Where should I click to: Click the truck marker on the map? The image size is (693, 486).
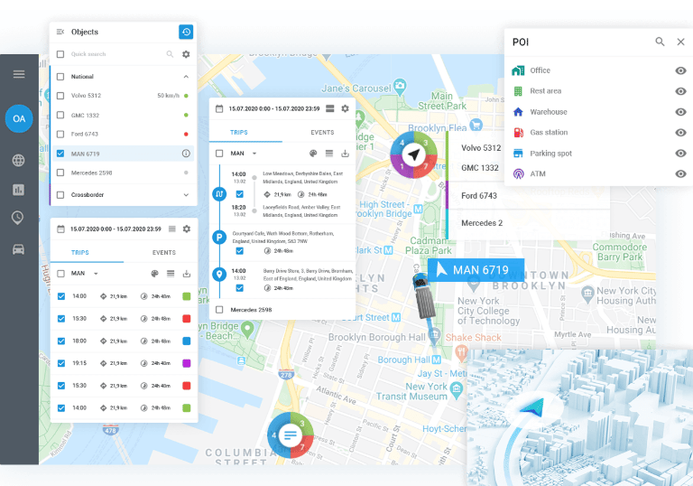[x=424, y=295]
